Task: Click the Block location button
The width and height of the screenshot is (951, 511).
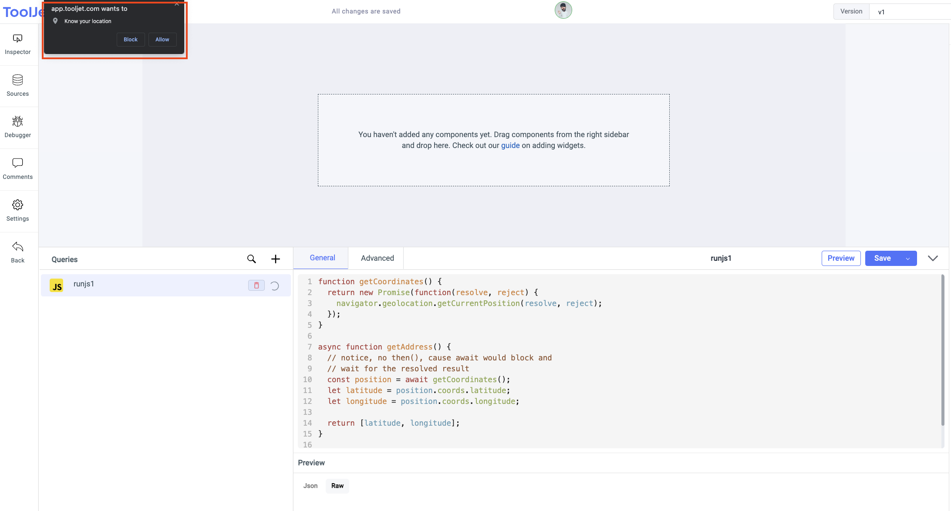Action: [x=130, y=39]
